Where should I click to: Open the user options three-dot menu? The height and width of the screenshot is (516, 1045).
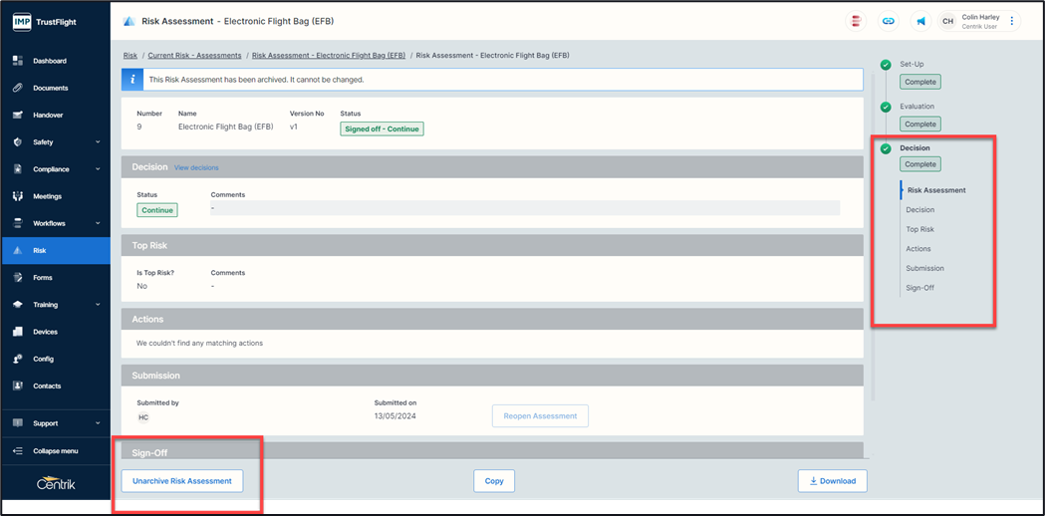1012,21
